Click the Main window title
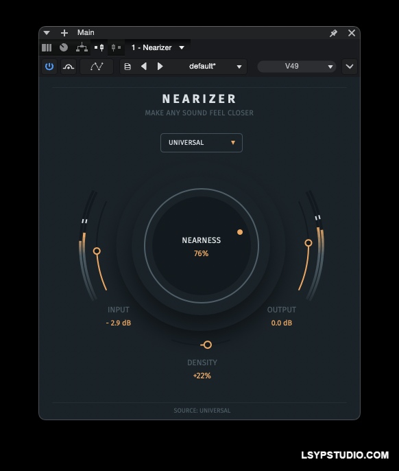399x471 pixels. click(x=86, y=32)
